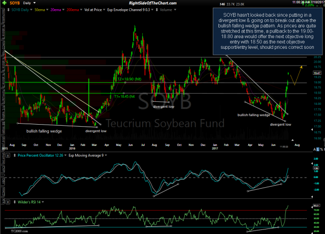Click the SOYB ticker symbol

pos(15,3)
